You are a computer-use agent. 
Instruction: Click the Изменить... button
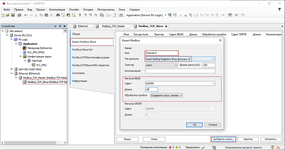pos(271,139)
